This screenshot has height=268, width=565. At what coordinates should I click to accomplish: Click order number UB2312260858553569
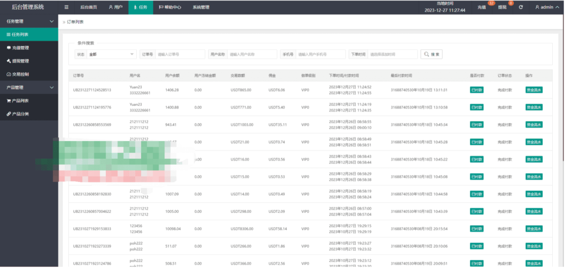(92, 125)
